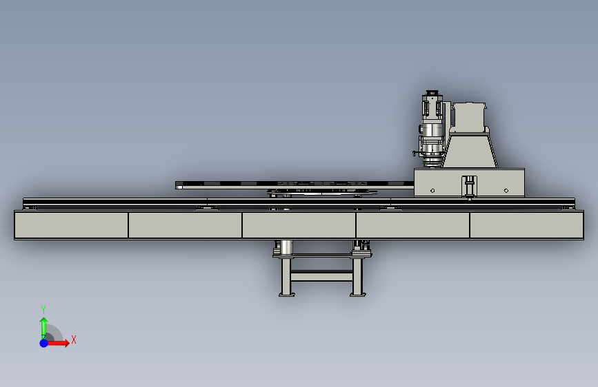Viewport: 598px width, 387px height.
Task: Select the crossbar of the support stand
Action: [x=321, y=275]
